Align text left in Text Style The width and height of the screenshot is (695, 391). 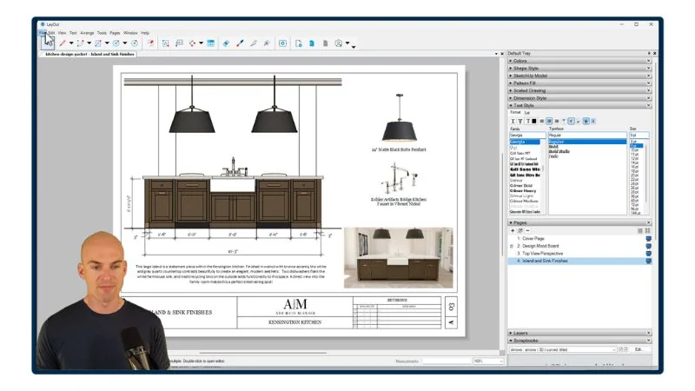(541, 121)
